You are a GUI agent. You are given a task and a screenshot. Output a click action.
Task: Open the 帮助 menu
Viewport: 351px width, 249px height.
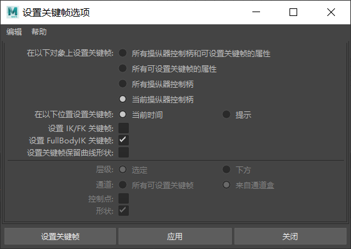(39, 32)
